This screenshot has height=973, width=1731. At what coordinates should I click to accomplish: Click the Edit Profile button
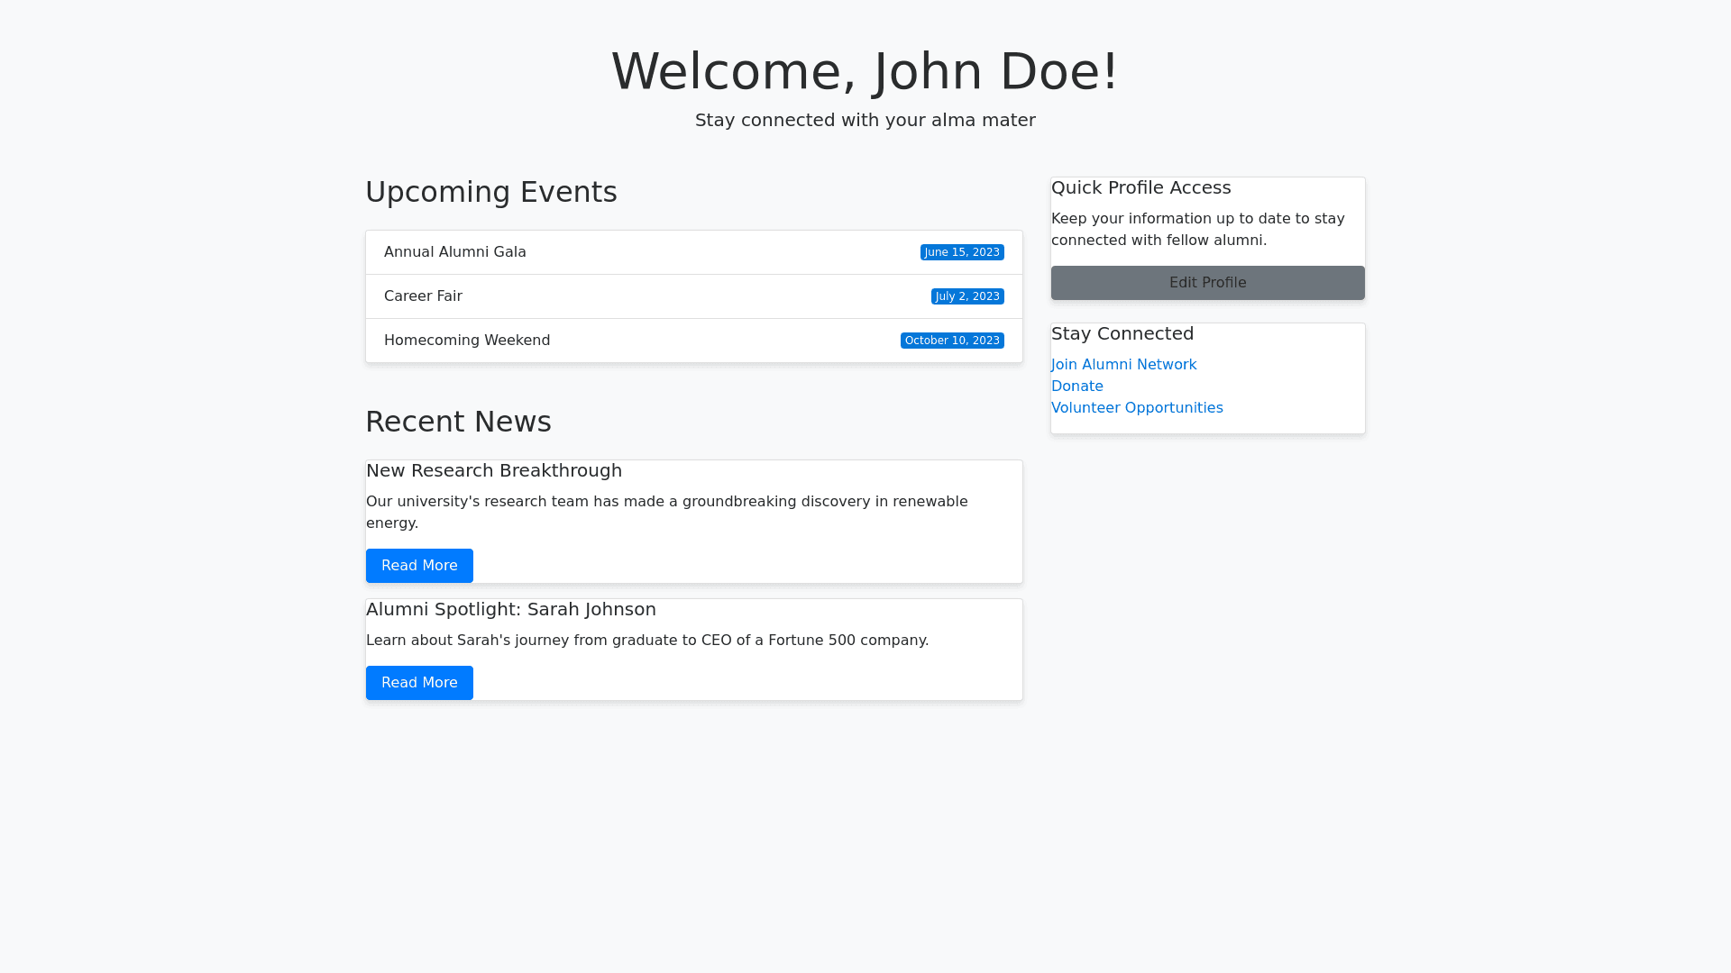point(1207,283)
